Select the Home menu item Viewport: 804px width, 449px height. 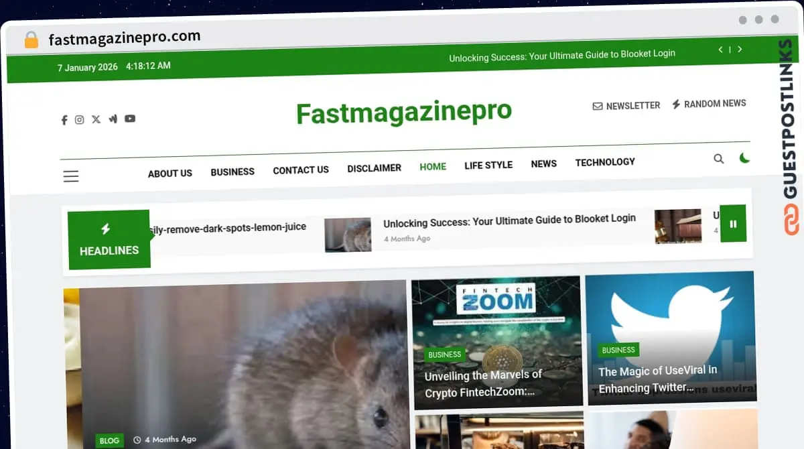pos(433,167)
